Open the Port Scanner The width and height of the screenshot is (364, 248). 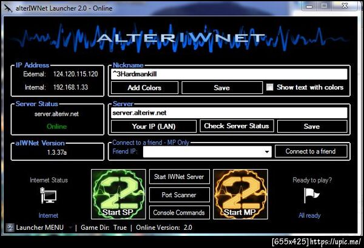click(179, 195)
